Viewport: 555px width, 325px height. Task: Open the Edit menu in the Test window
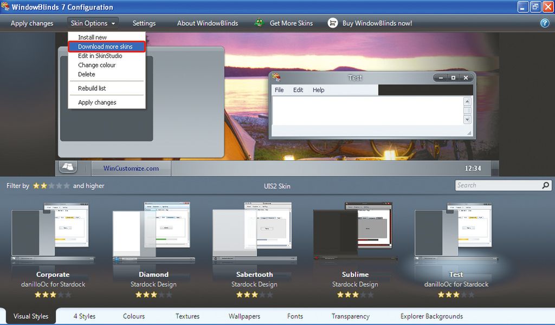coord(298,90)
